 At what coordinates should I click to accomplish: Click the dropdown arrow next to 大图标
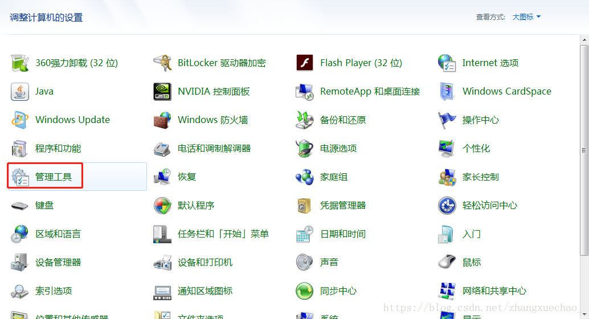[x=539, y=17]
